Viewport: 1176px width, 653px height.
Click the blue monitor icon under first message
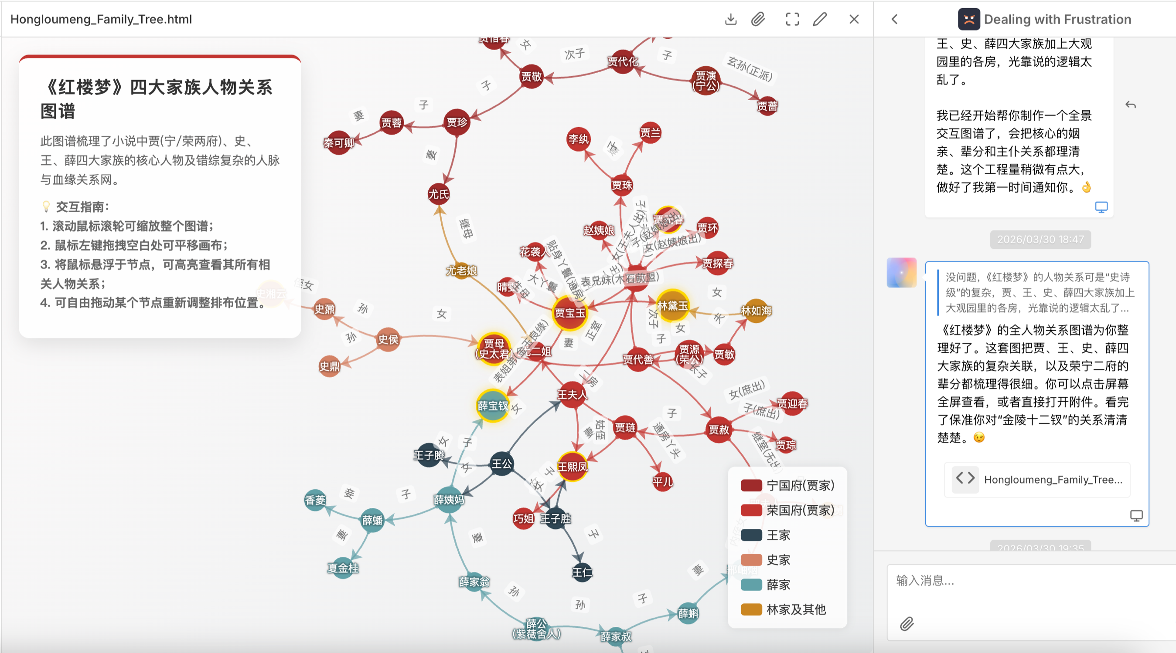coord(1101,207)
